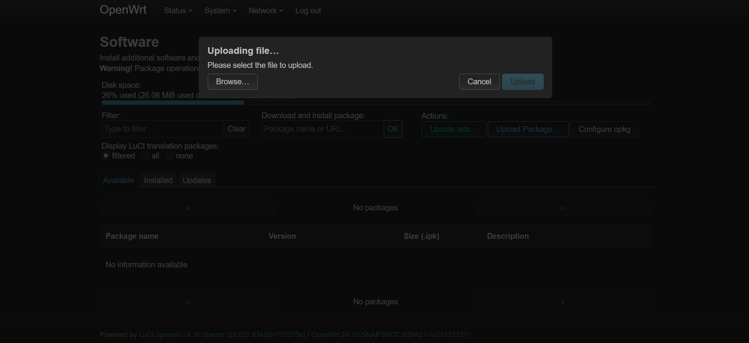Click Log out in top navigation

(308, 11)
